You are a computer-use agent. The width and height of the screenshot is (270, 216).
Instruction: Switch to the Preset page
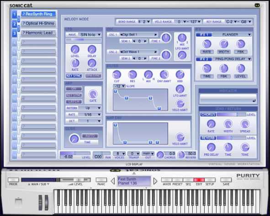pyautogui.click(x=177, y=180)
